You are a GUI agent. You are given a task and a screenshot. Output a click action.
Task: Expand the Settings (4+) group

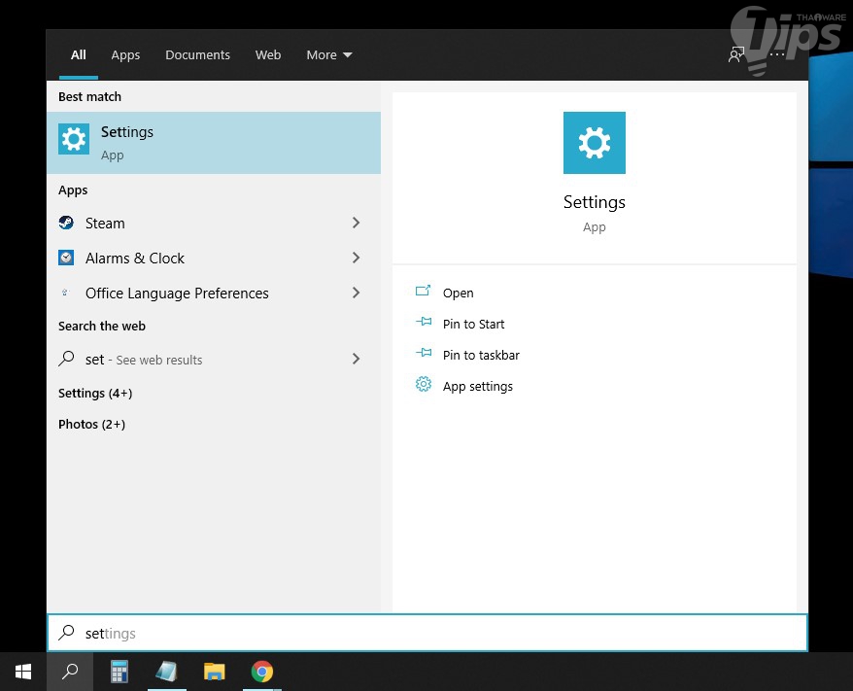[x=95, y=393]
